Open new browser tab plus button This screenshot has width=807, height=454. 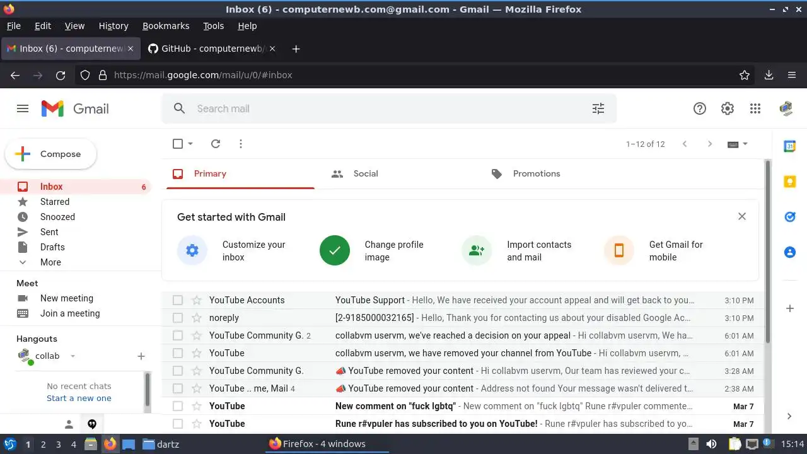pos(296,49)
